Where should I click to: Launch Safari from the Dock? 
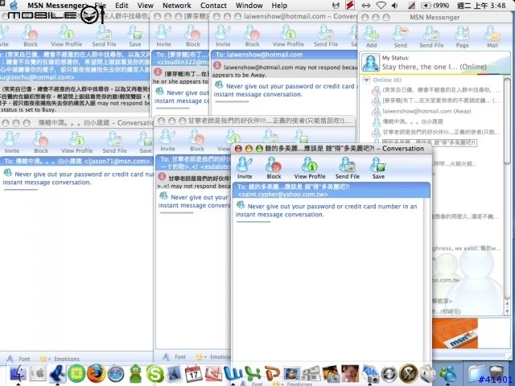pyautogui.click(x=116, y=374)
